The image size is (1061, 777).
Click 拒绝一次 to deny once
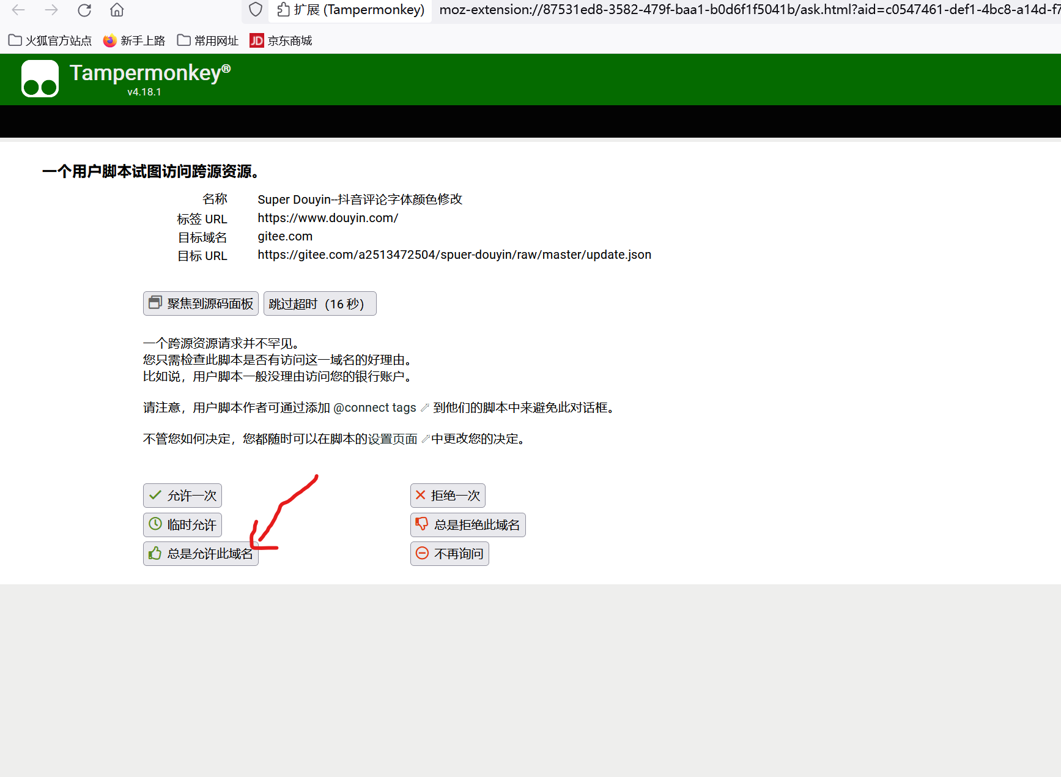coord(448,496)
